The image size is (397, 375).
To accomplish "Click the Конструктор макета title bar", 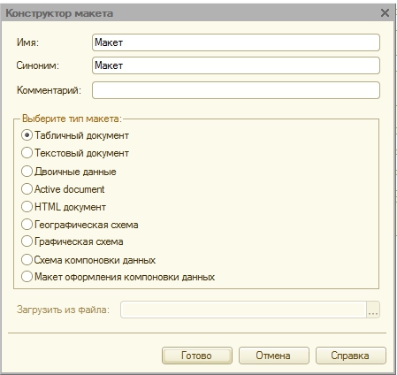I will (x=197, y=13).
